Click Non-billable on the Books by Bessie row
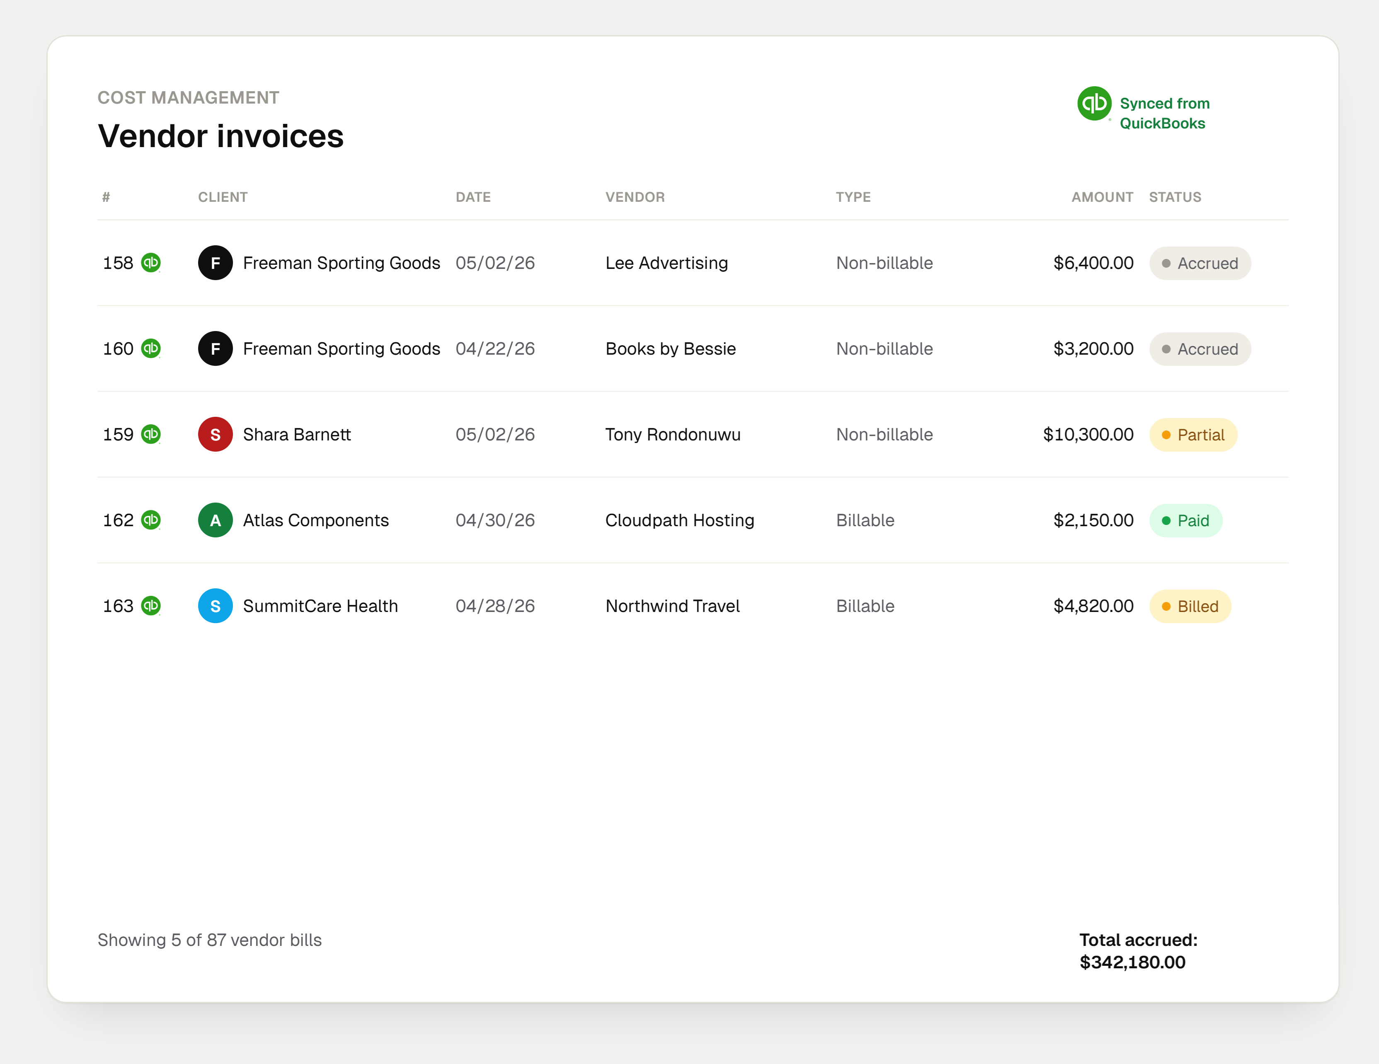Screen dimensions: 1379x1064 coord(885,348)
